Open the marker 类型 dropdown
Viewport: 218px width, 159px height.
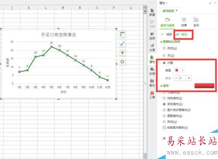click(x=179, y=71)
